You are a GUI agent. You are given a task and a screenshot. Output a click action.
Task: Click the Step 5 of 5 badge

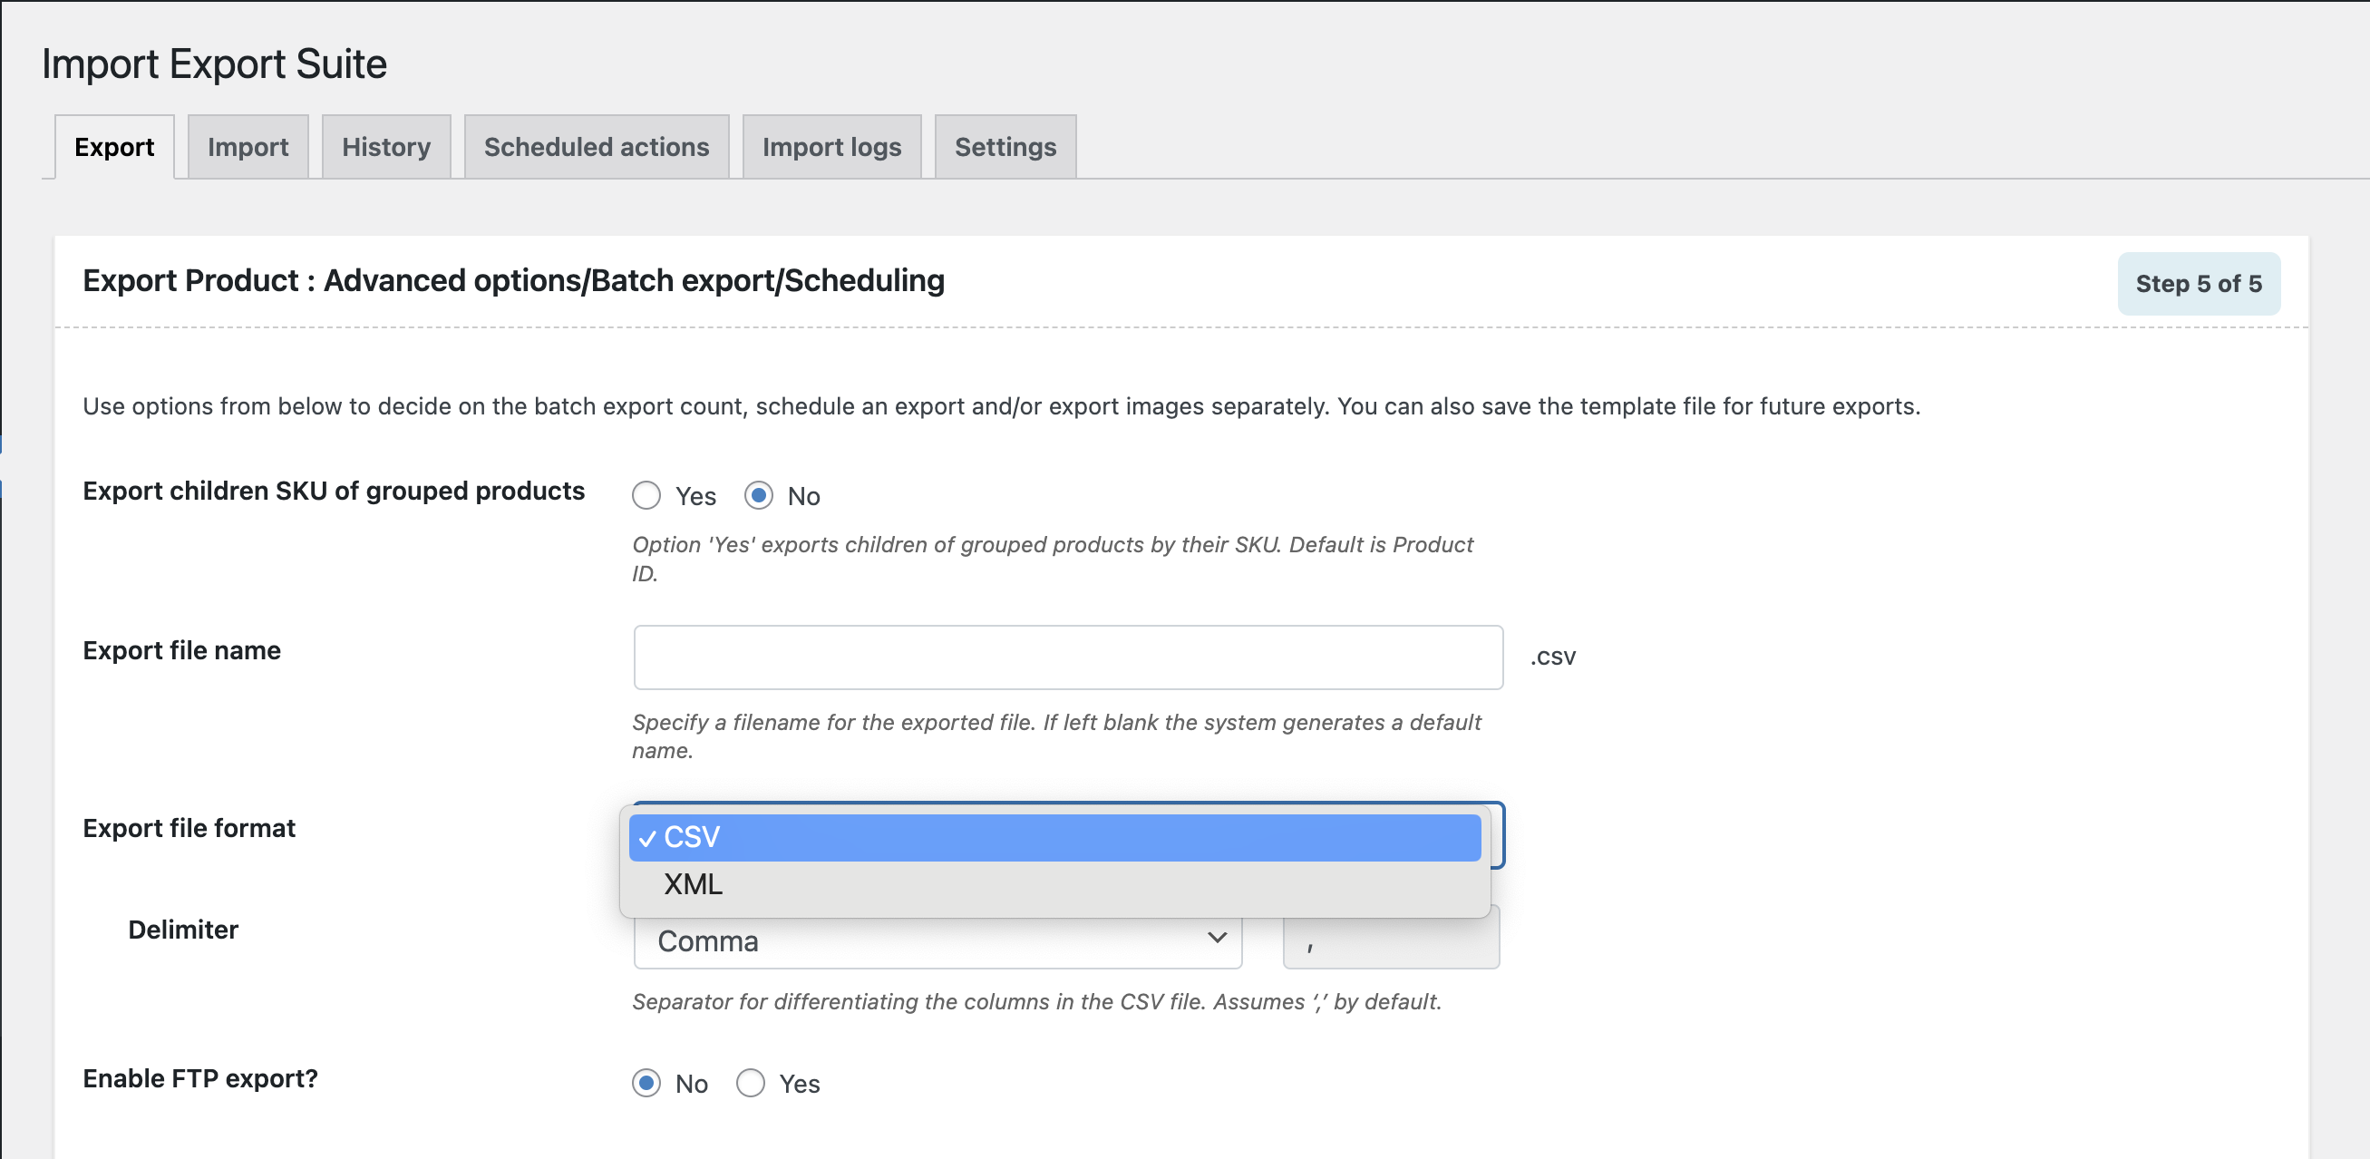click(x=2199, y=284)
